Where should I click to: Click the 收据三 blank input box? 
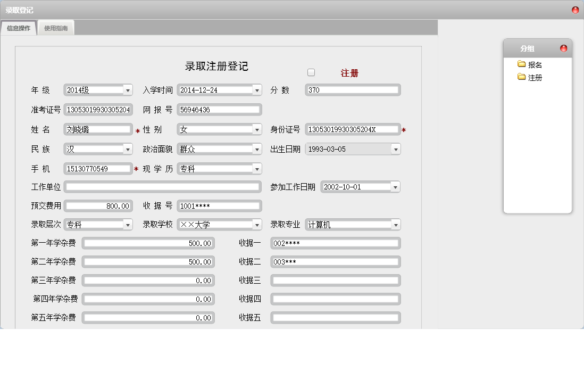click(335, 281)
